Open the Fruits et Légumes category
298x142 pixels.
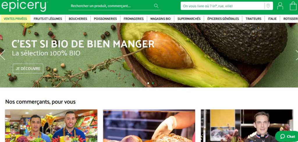[x=48, y=19]
